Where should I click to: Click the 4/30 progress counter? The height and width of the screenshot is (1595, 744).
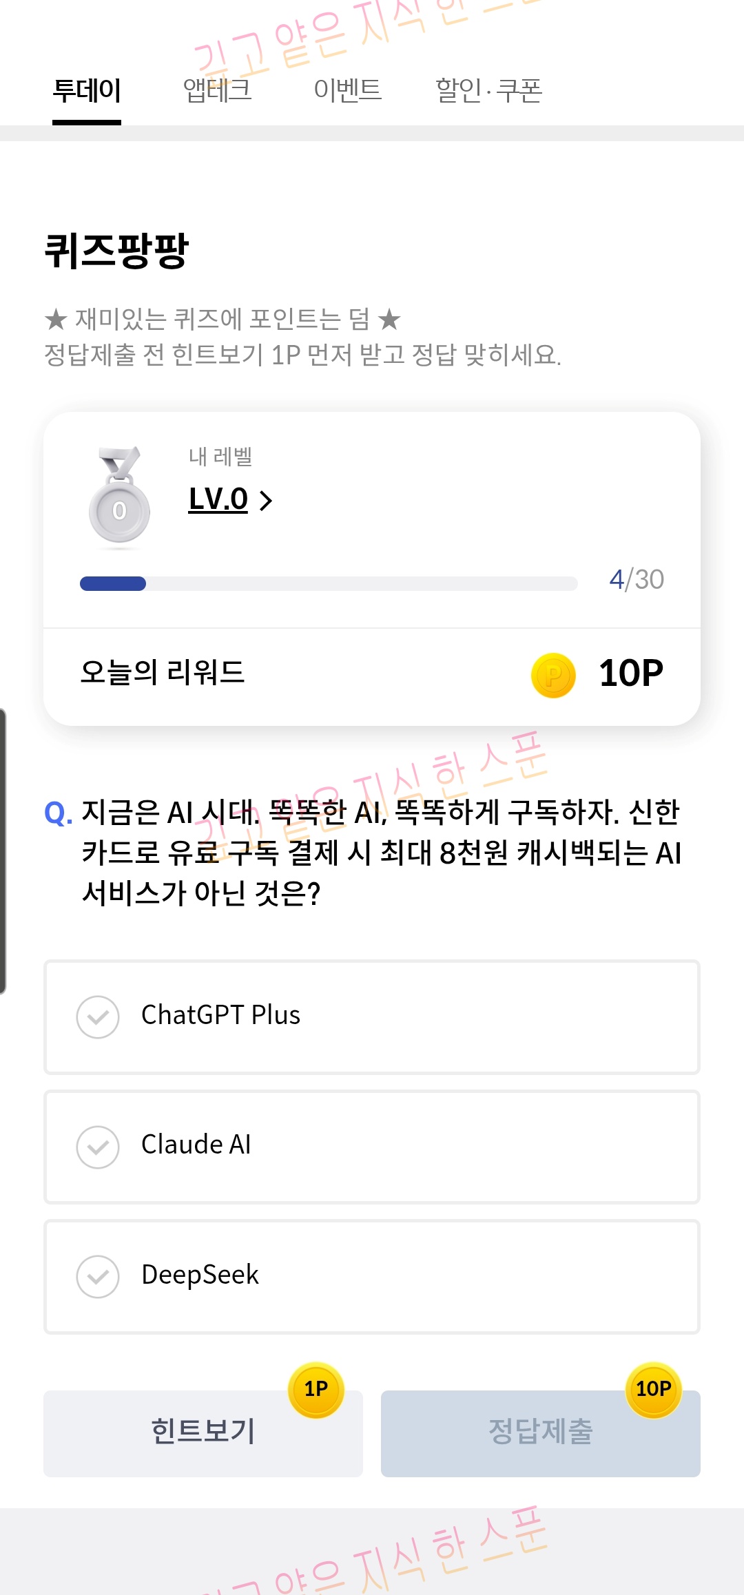pos(637,580)
